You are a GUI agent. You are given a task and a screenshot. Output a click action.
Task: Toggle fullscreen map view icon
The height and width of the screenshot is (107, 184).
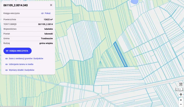click(x=181, y=84)
